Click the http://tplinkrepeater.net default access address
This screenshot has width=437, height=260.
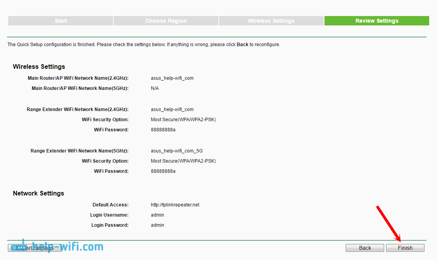(x=175, y=205)
